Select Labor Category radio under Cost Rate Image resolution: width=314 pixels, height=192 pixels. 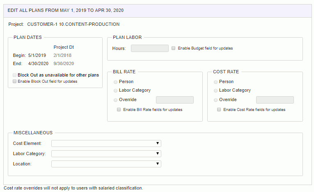coord(215,90)
